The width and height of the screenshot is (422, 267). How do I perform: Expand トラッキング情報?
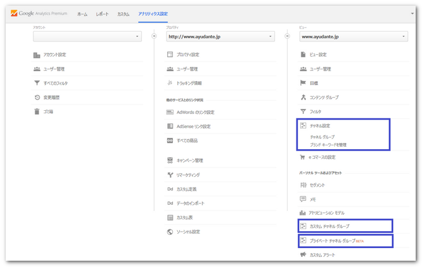189,83
